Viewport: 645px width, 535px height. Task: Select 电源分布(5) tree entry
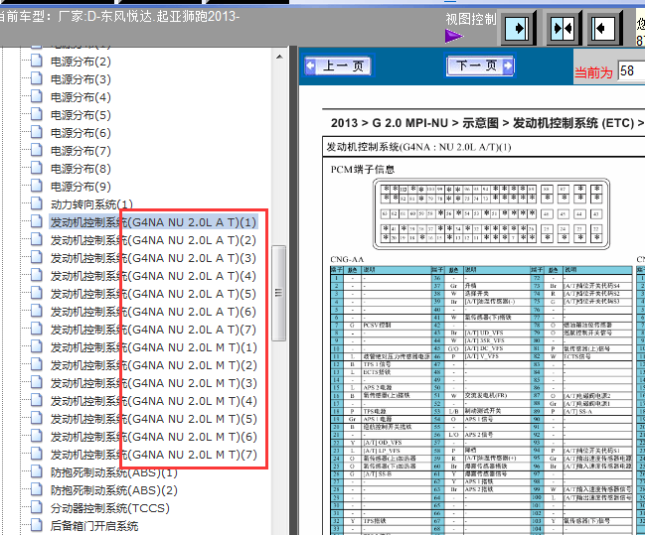pyautogui.click(x=81, y=115)
